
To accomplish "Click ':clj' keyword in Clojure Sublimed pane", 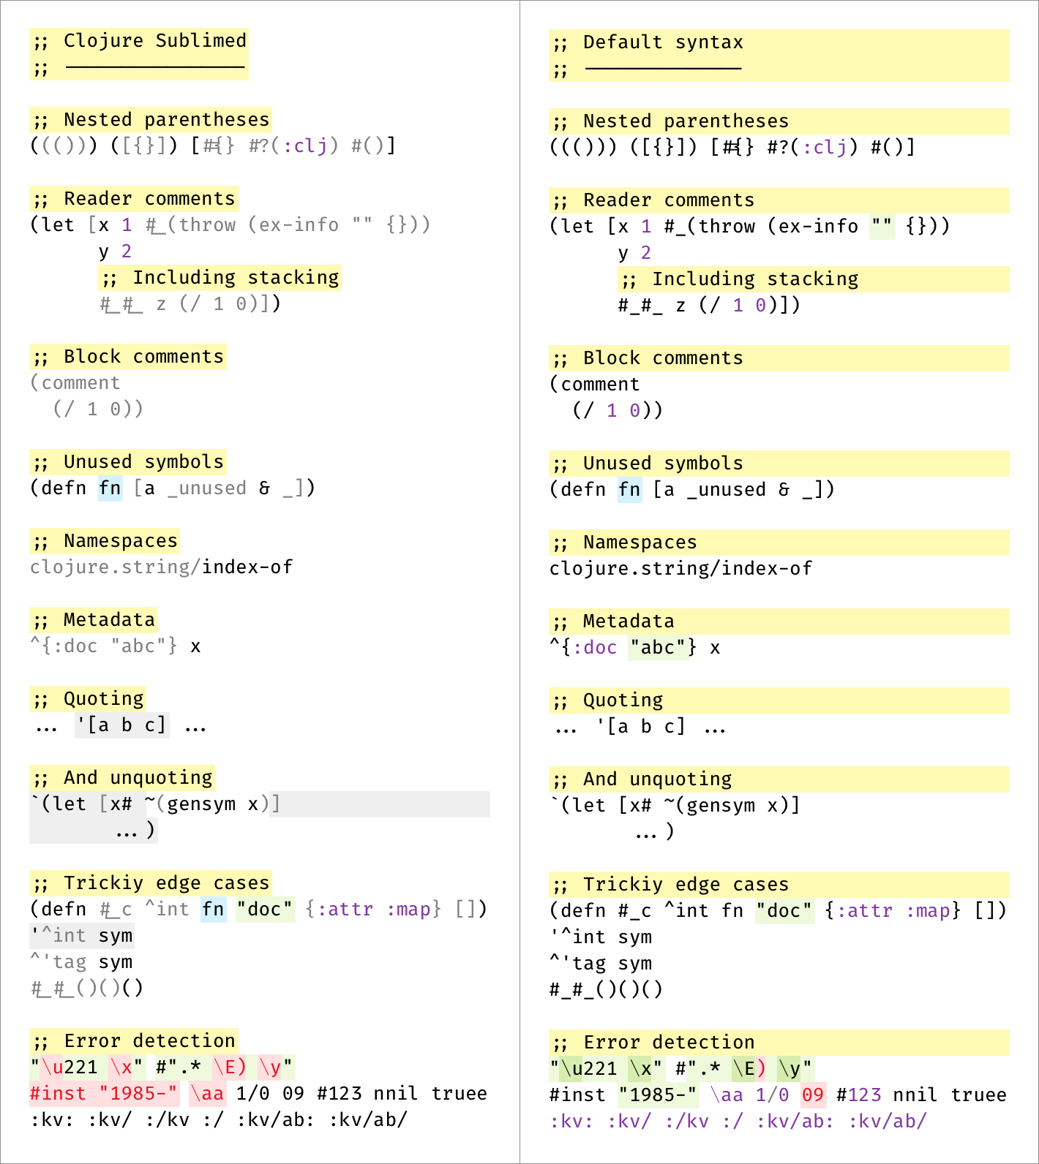I will coord(304,146).
